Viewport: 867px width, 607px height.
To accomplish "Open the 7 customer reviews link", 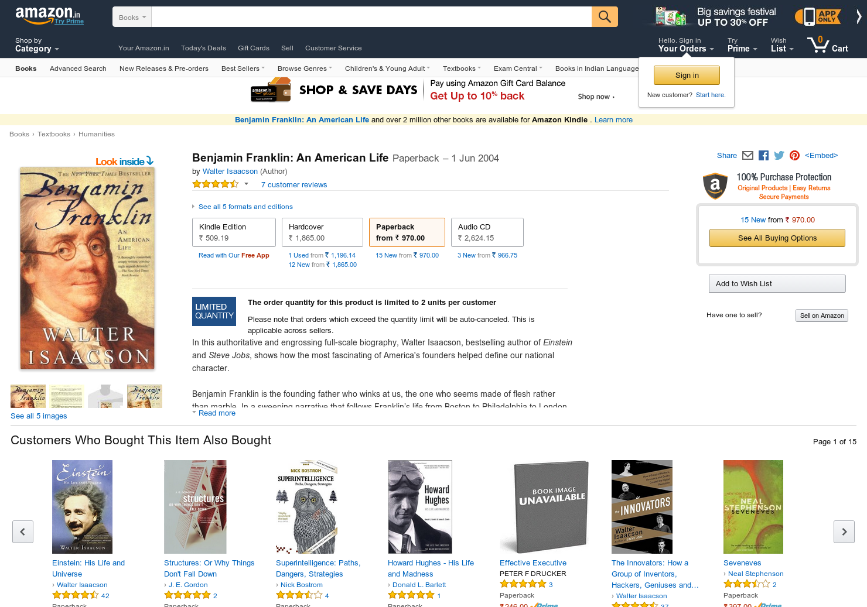I will (294, 184).
